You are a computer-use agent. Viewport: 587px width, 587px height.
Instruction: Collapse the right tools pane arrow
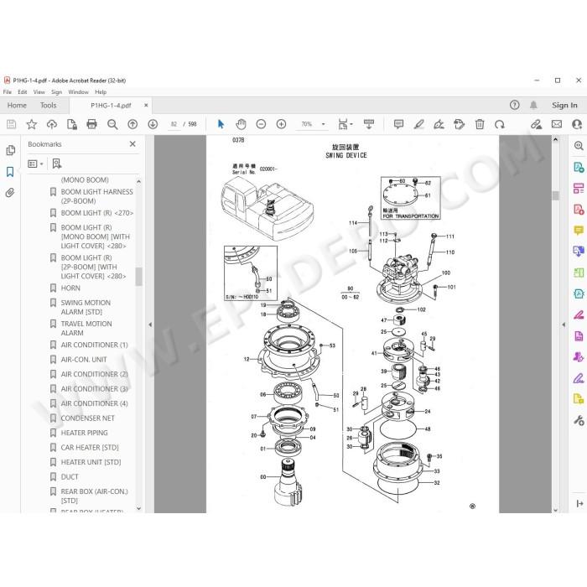coord(564,325)
